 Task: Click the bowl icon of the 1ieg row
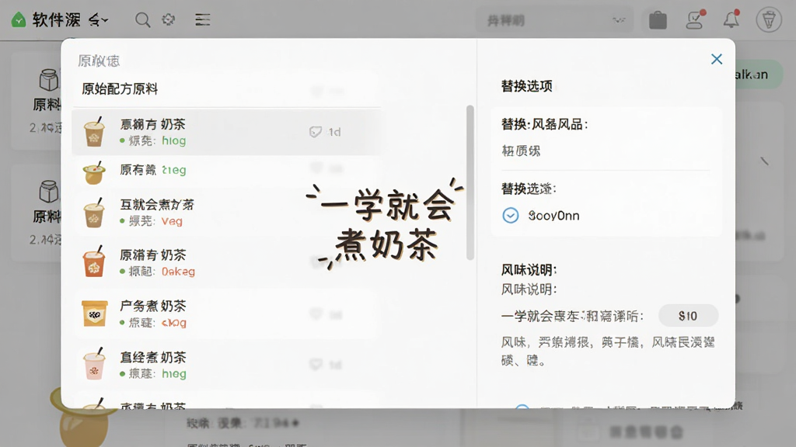(x=94, y=172)
